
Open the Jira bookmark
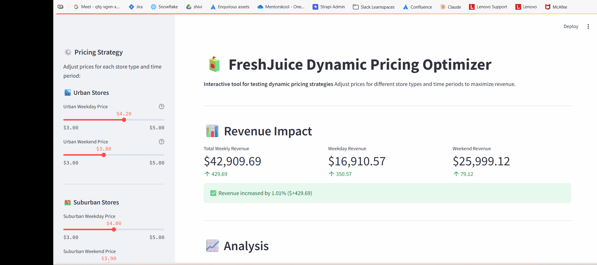[135, 7]
